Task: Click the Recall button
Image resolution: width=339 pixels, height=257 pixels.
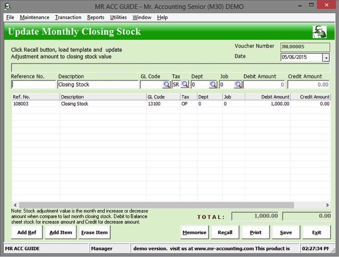Action: pos(225,233)
